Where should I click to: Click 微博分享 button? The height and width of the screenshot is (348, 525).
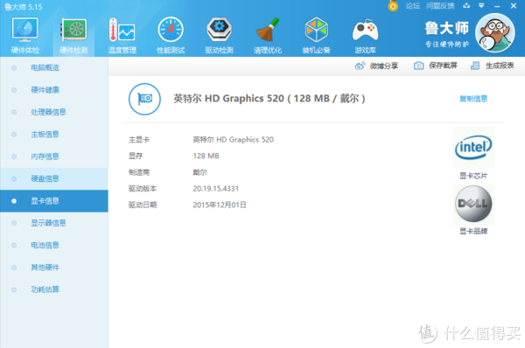click(376, 66)
